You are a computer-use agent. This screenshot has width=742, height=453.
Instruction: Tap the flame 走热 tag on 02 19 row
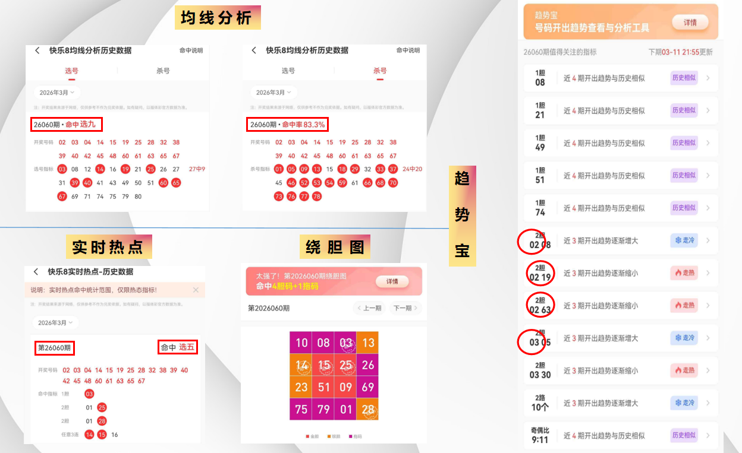tap(684, 273)
